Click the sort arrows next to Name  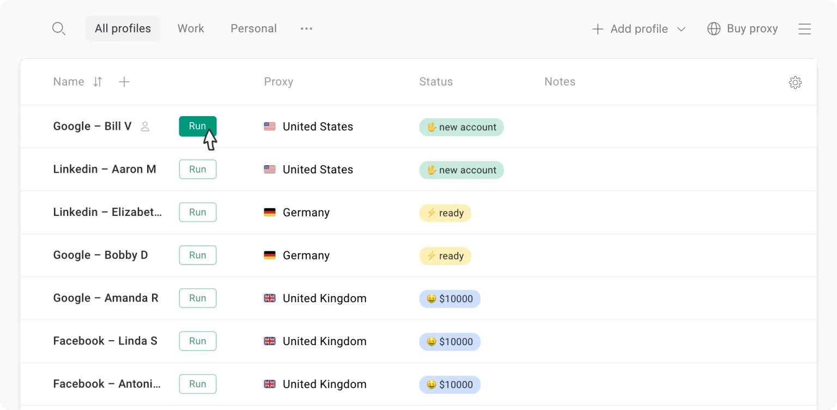click(98, 82)
